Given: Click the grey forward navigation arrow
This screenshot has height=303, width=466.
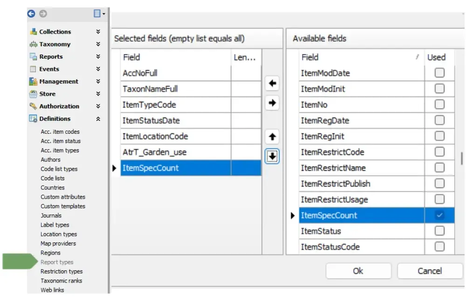Looking at the screenshot, I should pyautogui.click(x=43, y=14).
